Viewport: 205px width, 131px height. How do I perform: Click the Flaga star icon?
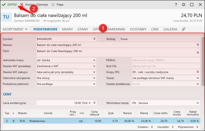coord(53,5)
